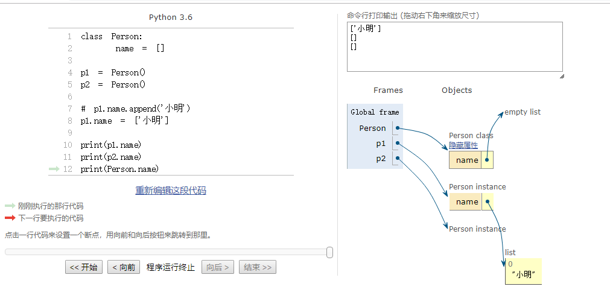
Task: Click the '隐藏属性' link under Person class
Action: coord(463,145)
